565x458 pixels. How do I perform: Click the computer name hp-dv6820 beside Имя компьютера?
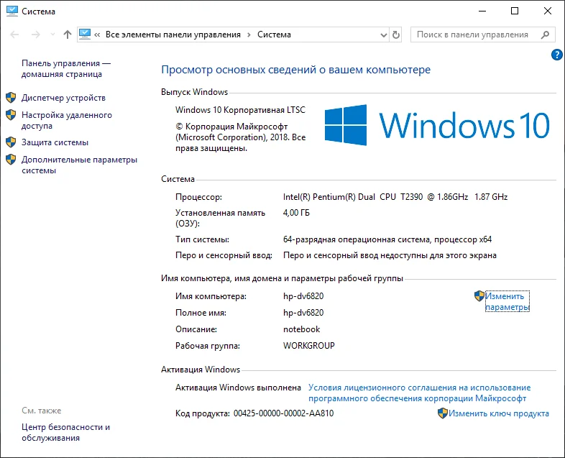coord(303,296)
